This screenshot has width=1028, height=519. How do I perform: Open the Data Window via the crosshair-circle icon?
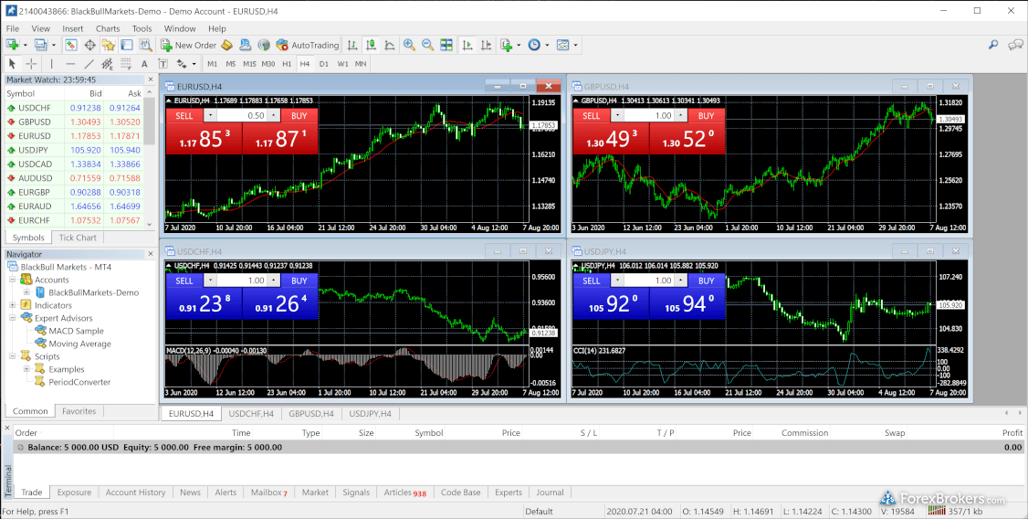89,45
